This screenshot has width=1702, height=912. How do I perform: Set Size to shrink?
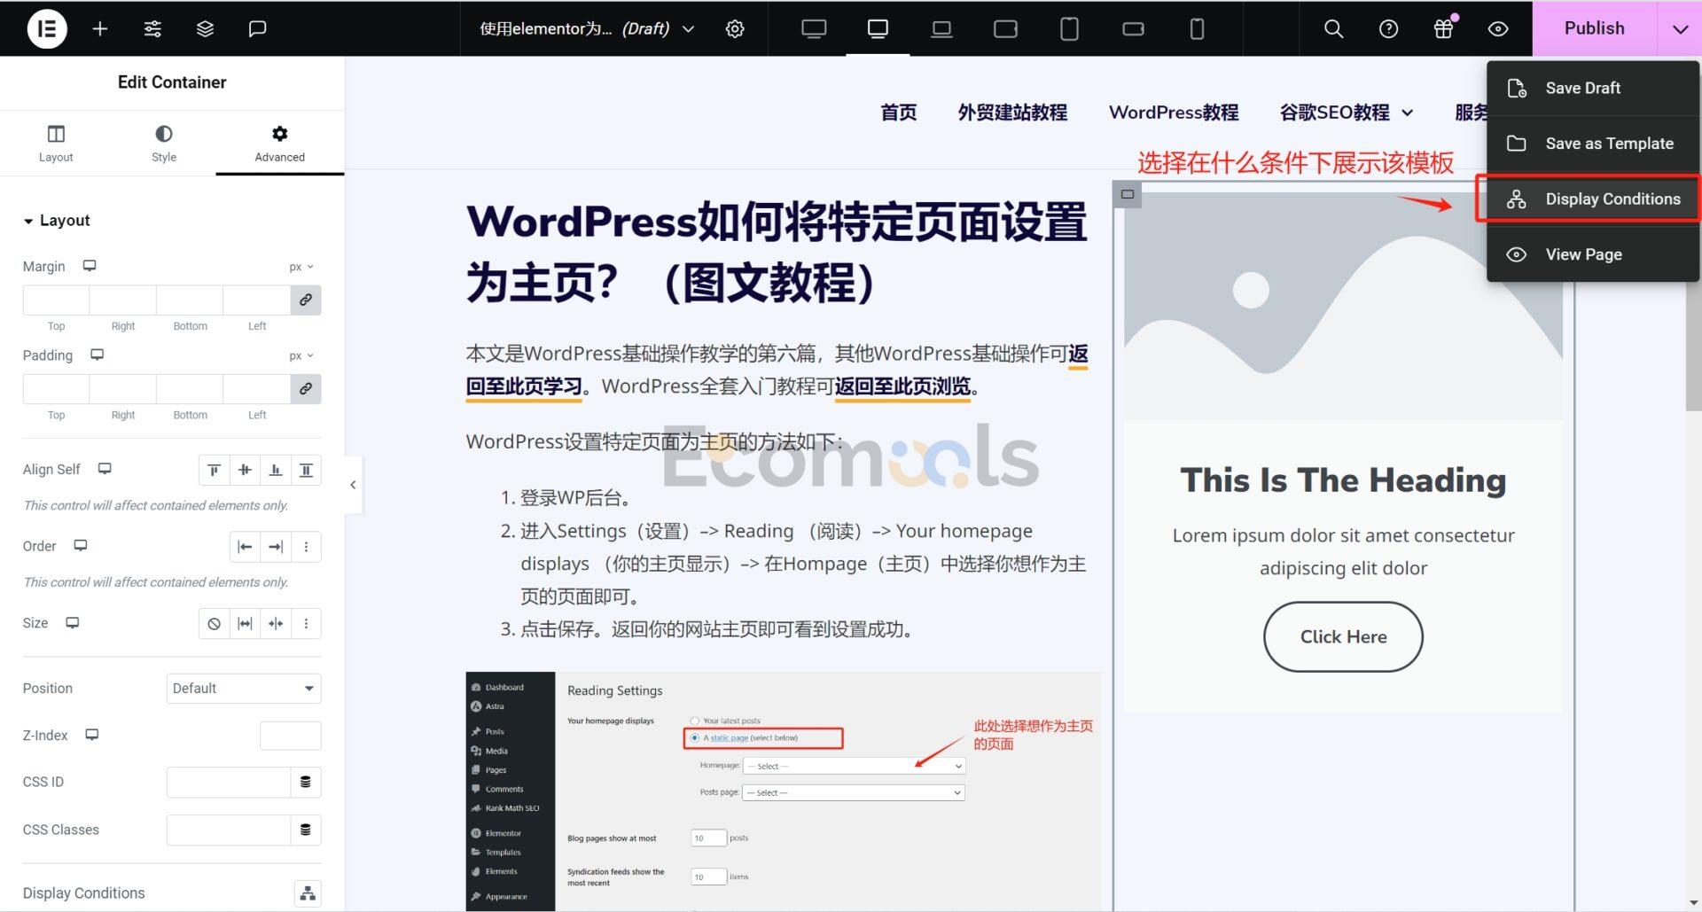coord(276,624)
